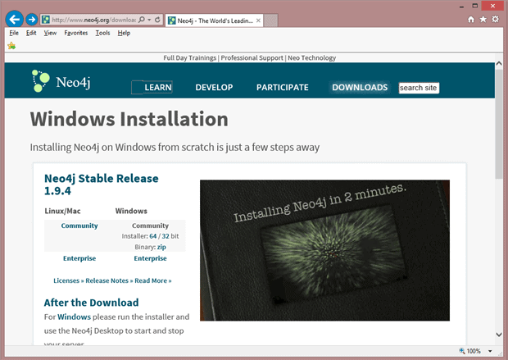
Task: Download the Windows 32 bit installer
Action: point(166,236)
